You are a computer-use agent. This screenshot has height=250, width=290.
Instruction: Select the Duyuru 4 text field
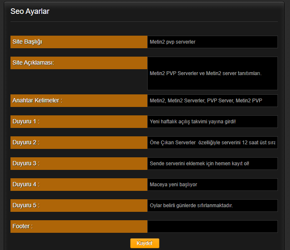tap(213, 185)
